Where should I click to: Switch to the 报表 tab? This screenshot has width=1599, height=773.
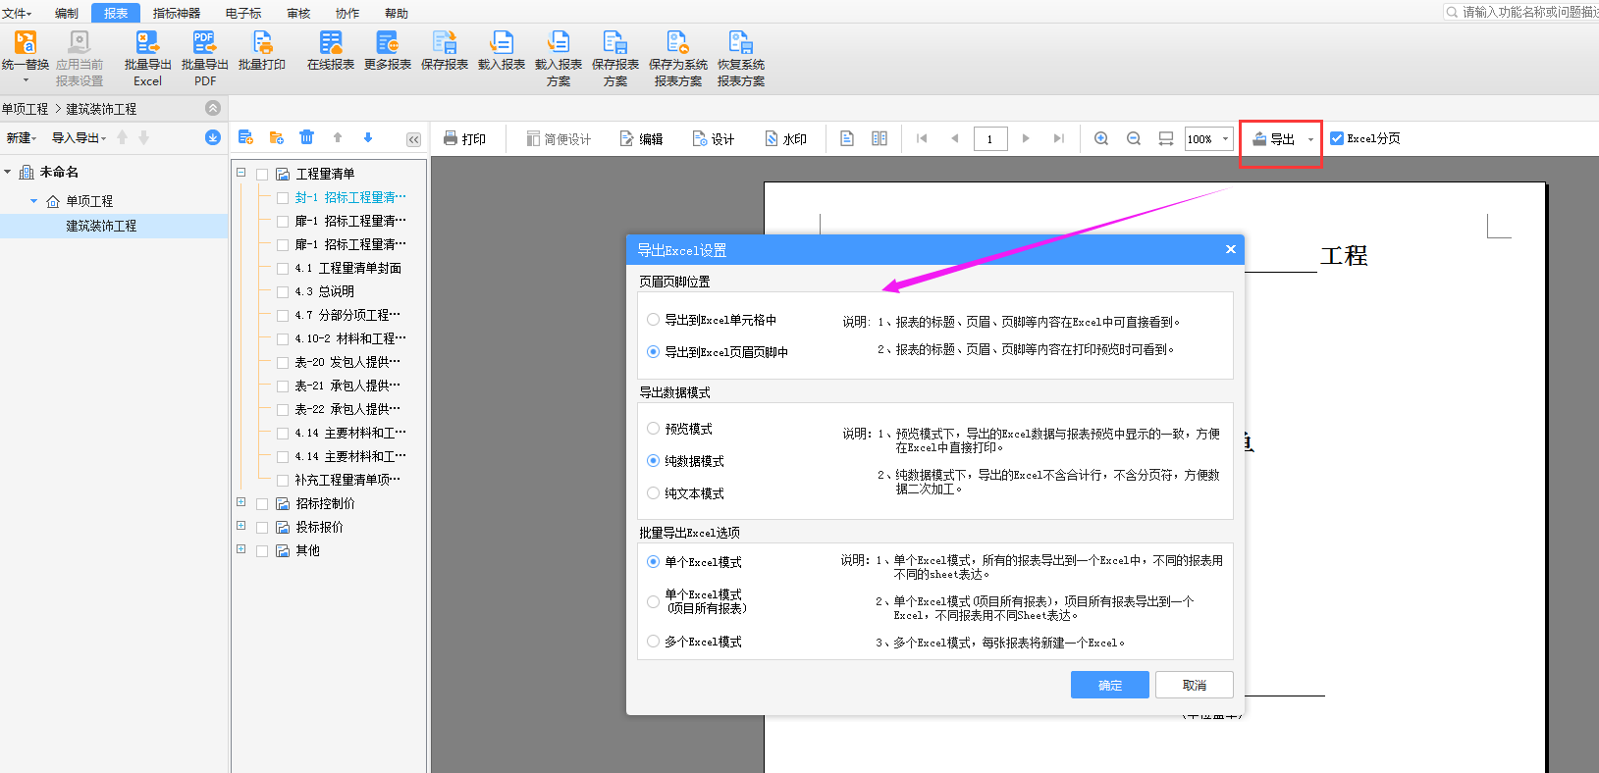point(116,13)
